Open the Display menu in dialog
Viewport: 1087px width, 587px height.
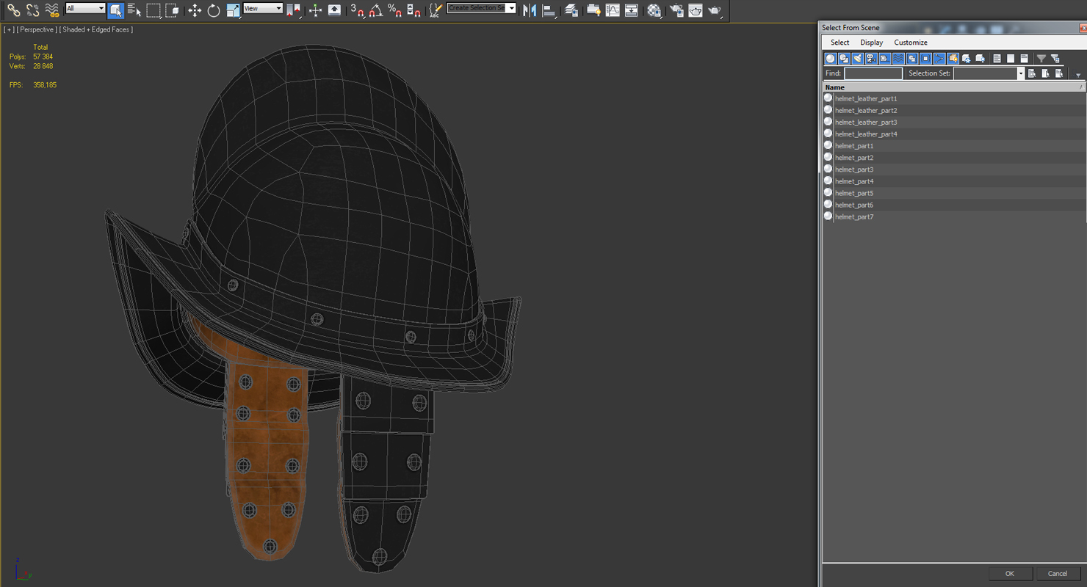coord(872,43)
